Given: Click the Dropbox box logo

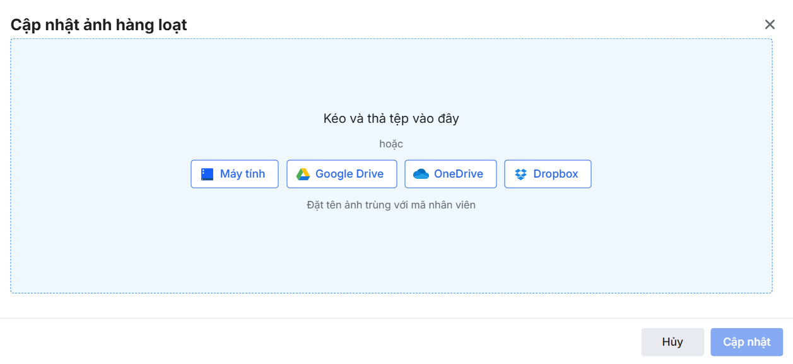Looking at the screenshot, I should pyautogui.click(x=520, y=174).
